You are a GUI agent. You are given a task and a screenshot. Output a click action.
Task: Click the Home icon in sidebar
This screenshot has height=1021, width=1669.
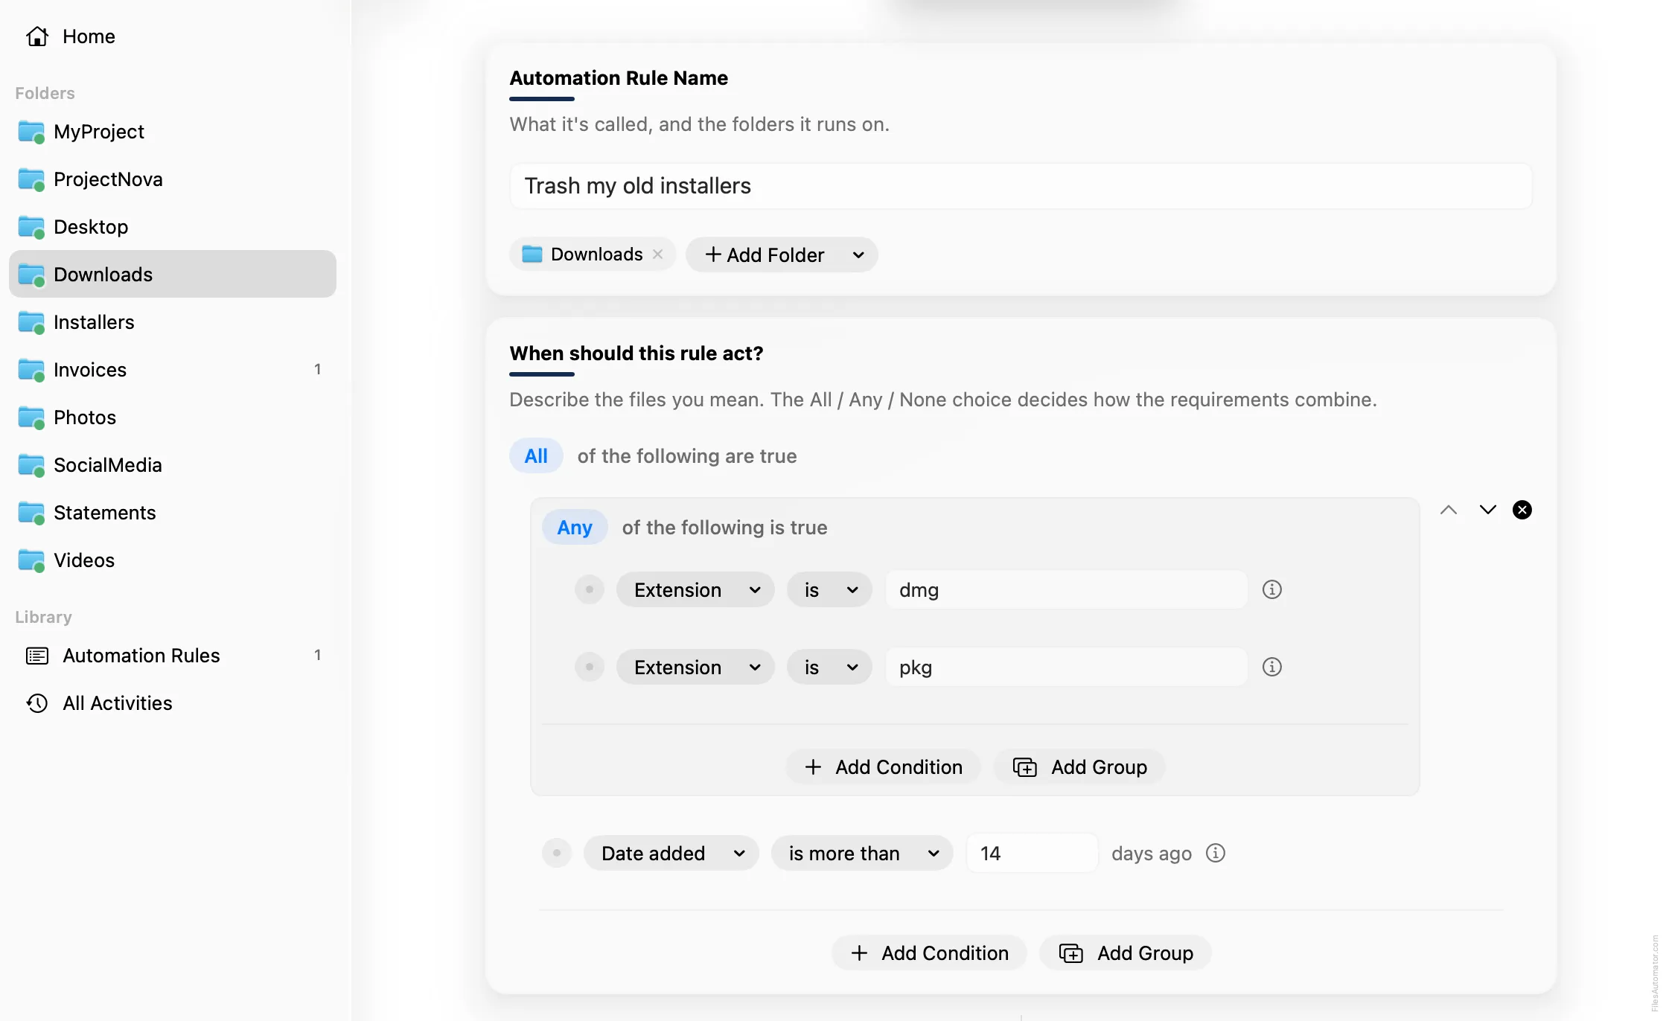pyautogui.click(x=37, y=36)
